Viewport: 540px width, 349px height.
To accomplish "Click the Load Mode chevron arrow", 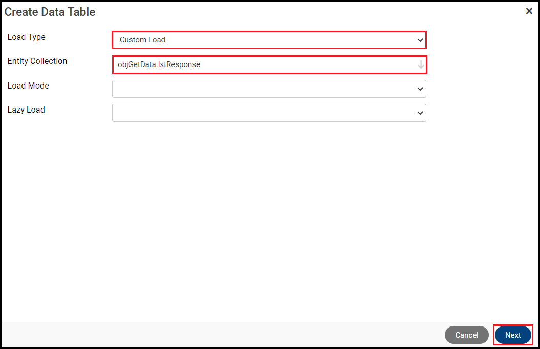I will pos(420,89).
